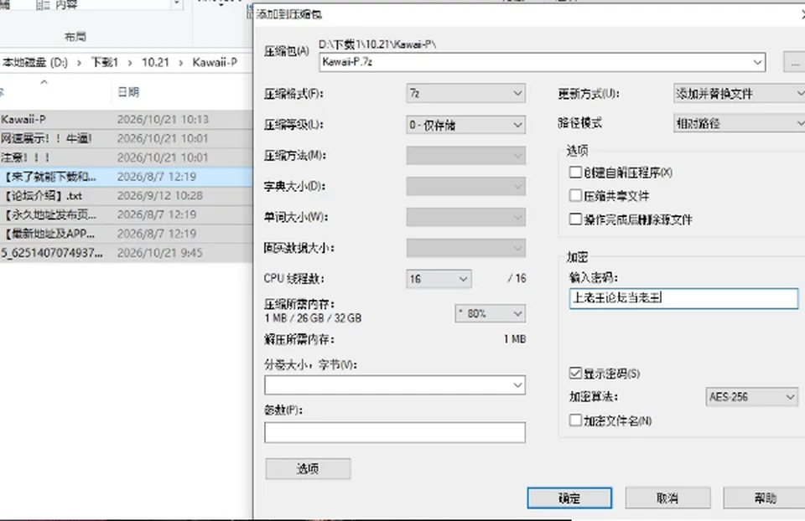Toggle 压缩共享文件 checkbox
The height and width of the screenshot is (521, 805).
coord(575,196)
